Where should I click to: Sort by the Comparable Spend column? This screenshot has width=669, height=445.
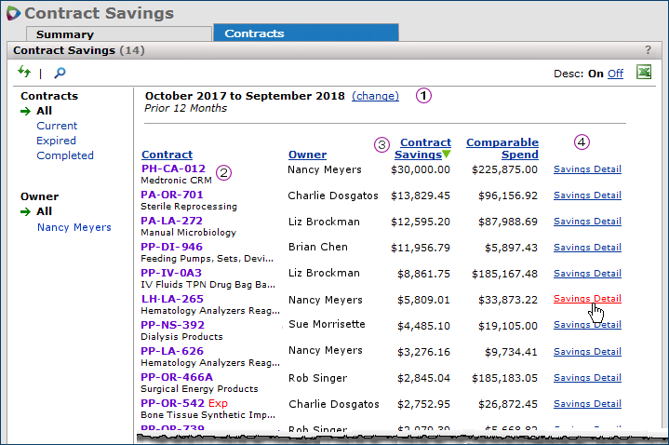tap(502, 148)
